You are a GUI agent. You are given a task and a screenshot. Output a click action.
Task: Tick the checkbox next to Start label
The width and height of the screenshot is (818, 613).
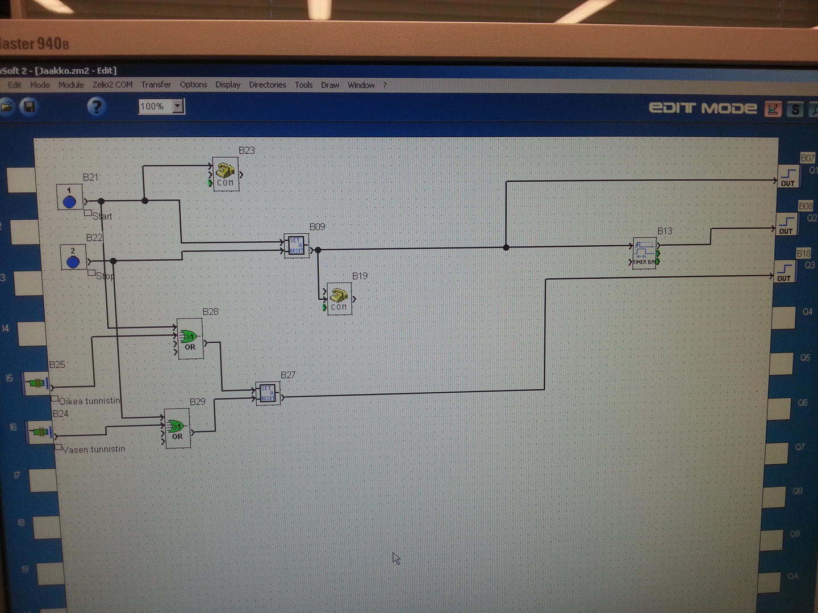[x=87, y=213]
